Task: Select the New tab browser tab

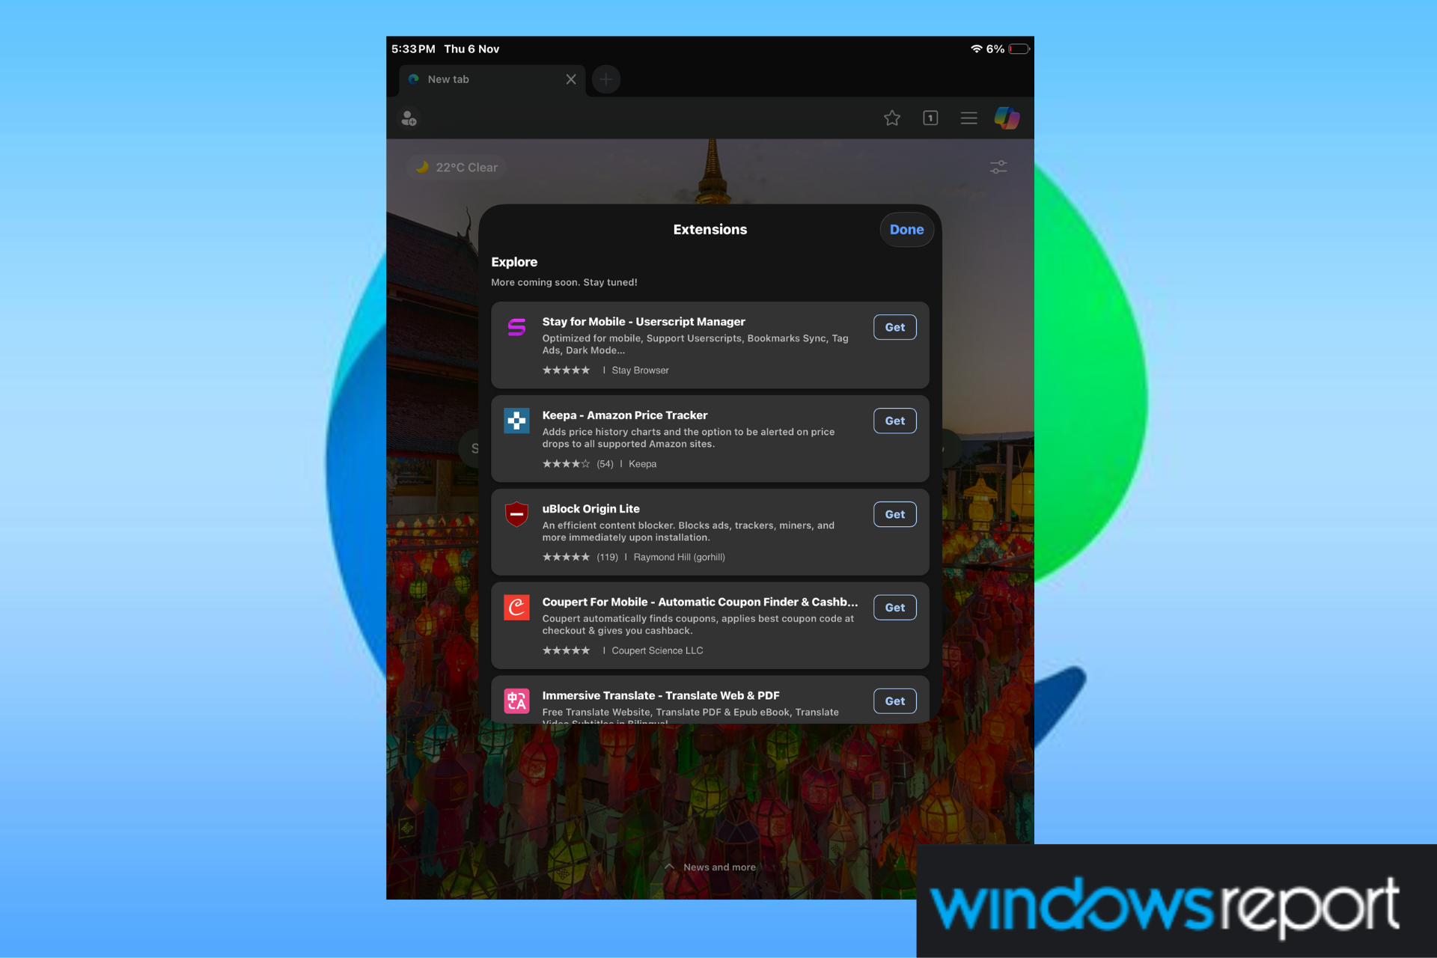Action: (479, 79)
